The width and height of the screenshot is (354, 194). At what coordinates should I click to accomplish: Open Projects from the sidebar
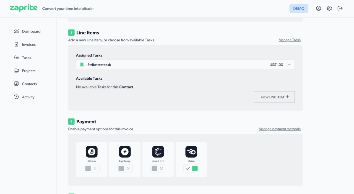click(x=29, y=71)
